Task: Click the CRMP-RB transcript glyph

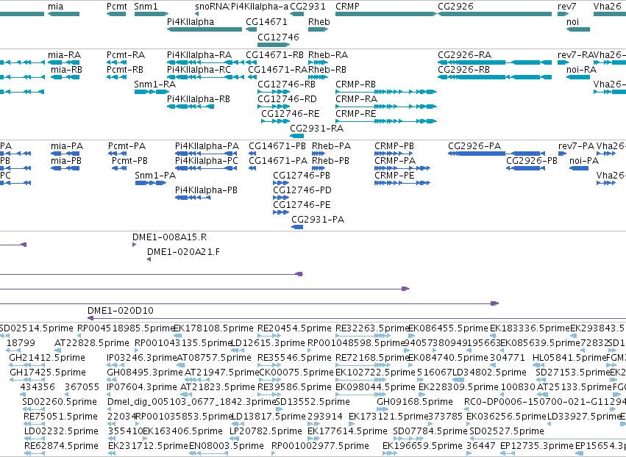Action: click(386, 92)
